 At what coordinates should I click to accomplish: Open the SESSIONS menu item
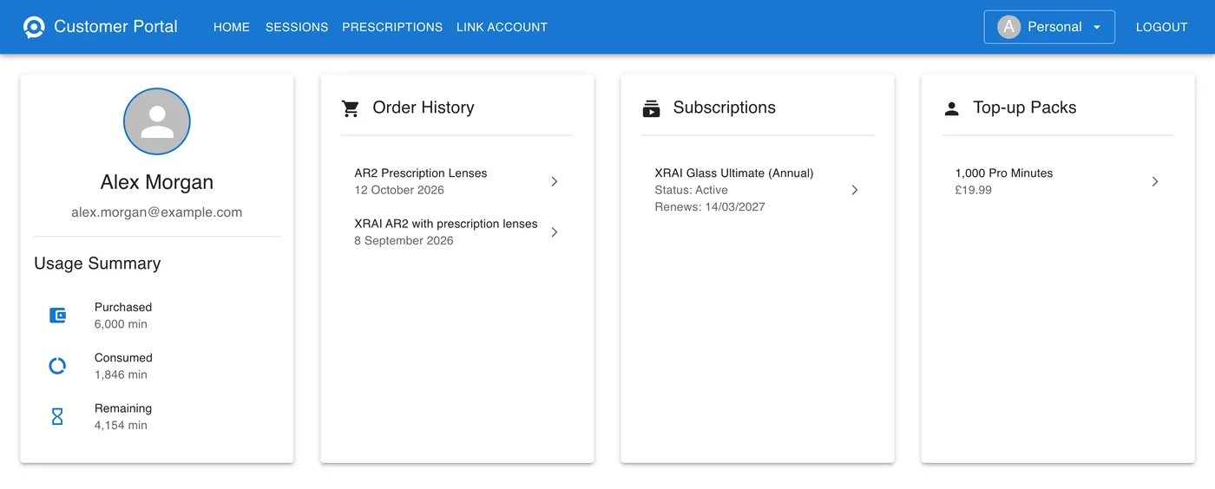pyautogui.click(x=297, y=27)
